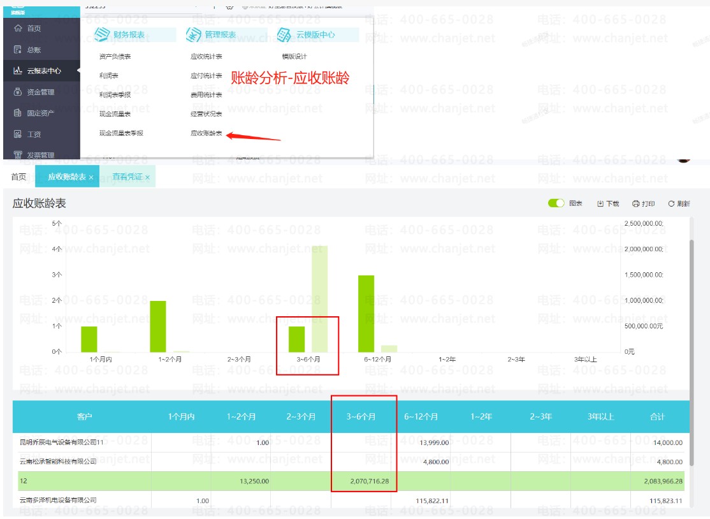Click the light green 3~6个月 amount bar

(x=320, y=299)
